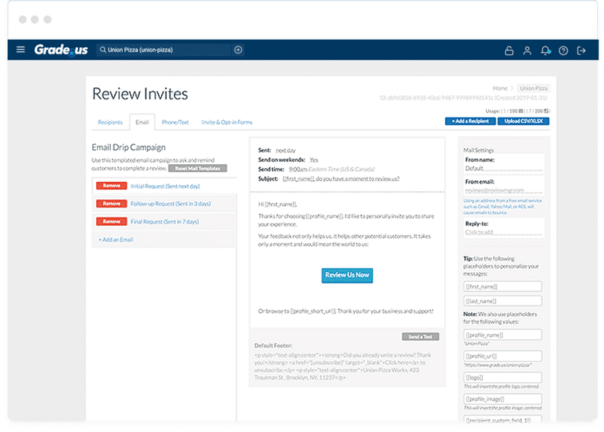
Task: Click Home breadcrumb link
Action: point(500,88)
